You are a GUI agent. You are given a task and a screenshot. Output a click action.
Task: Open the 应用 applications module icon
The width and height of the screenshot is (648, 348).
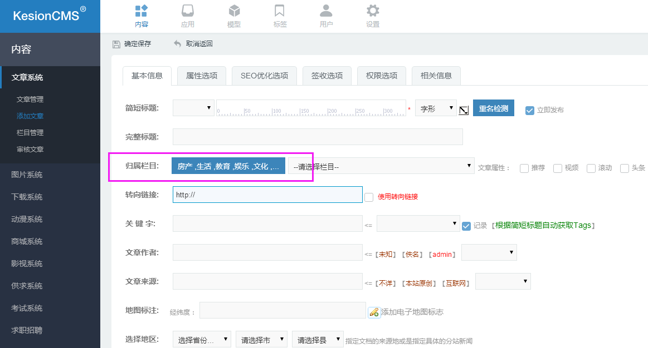(x=187, y=11)
